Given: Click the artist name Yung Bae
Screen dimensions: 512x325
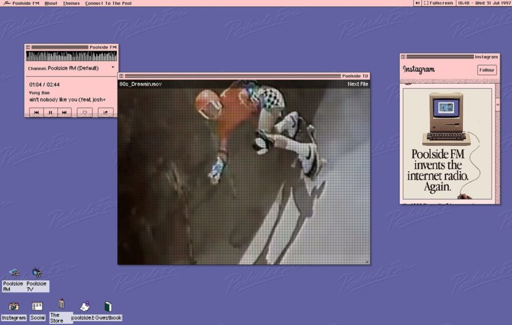Looking at the screenshot, I should (x=39, y=93).
